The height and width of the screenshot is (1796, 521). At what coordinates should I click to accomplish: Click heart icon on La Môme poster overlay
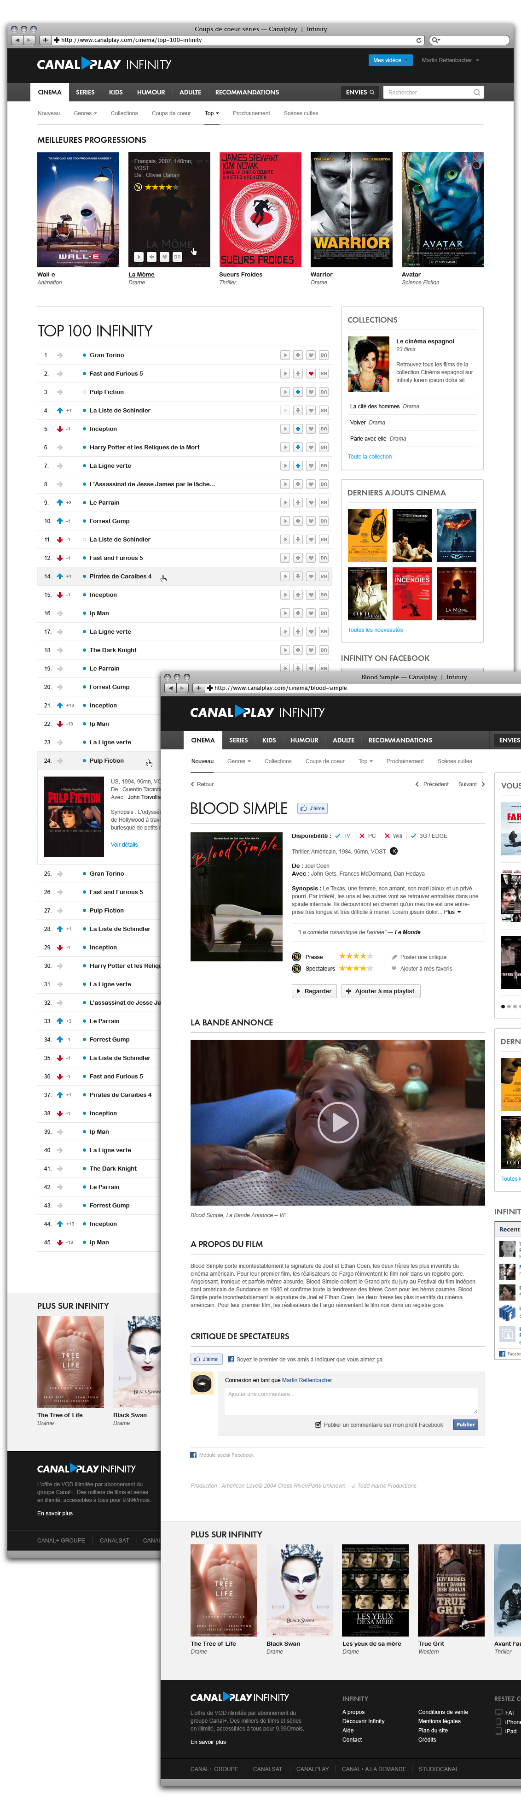pyautogui.click(x=164, y=257)
